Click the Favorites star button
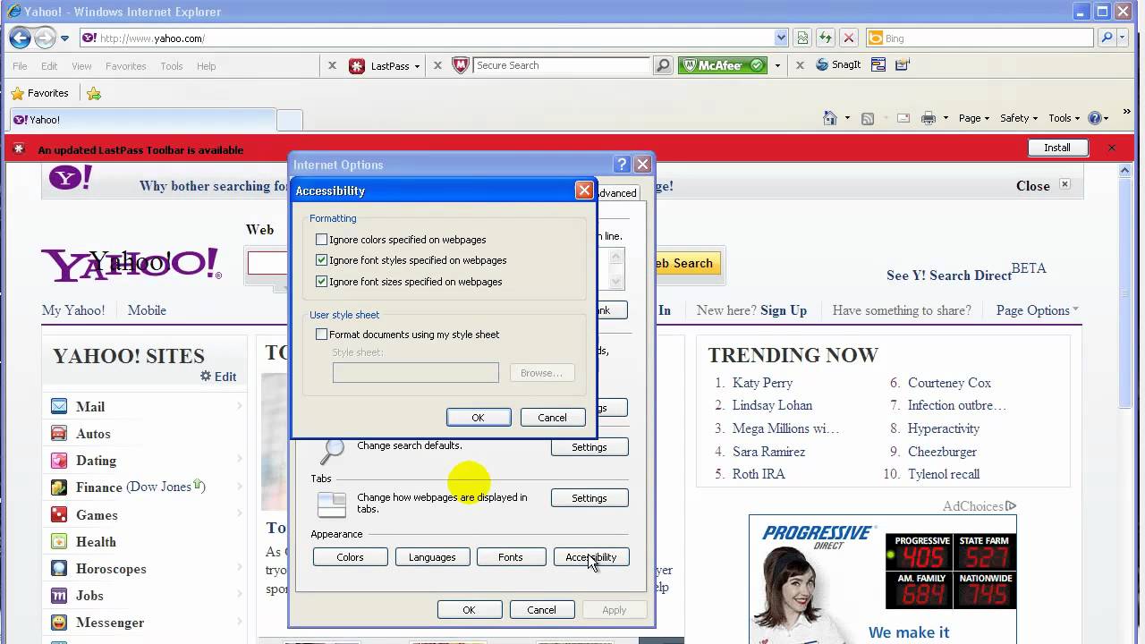Image resolution: width=1145 pixels, height=644 pixels. pos(39,93)
